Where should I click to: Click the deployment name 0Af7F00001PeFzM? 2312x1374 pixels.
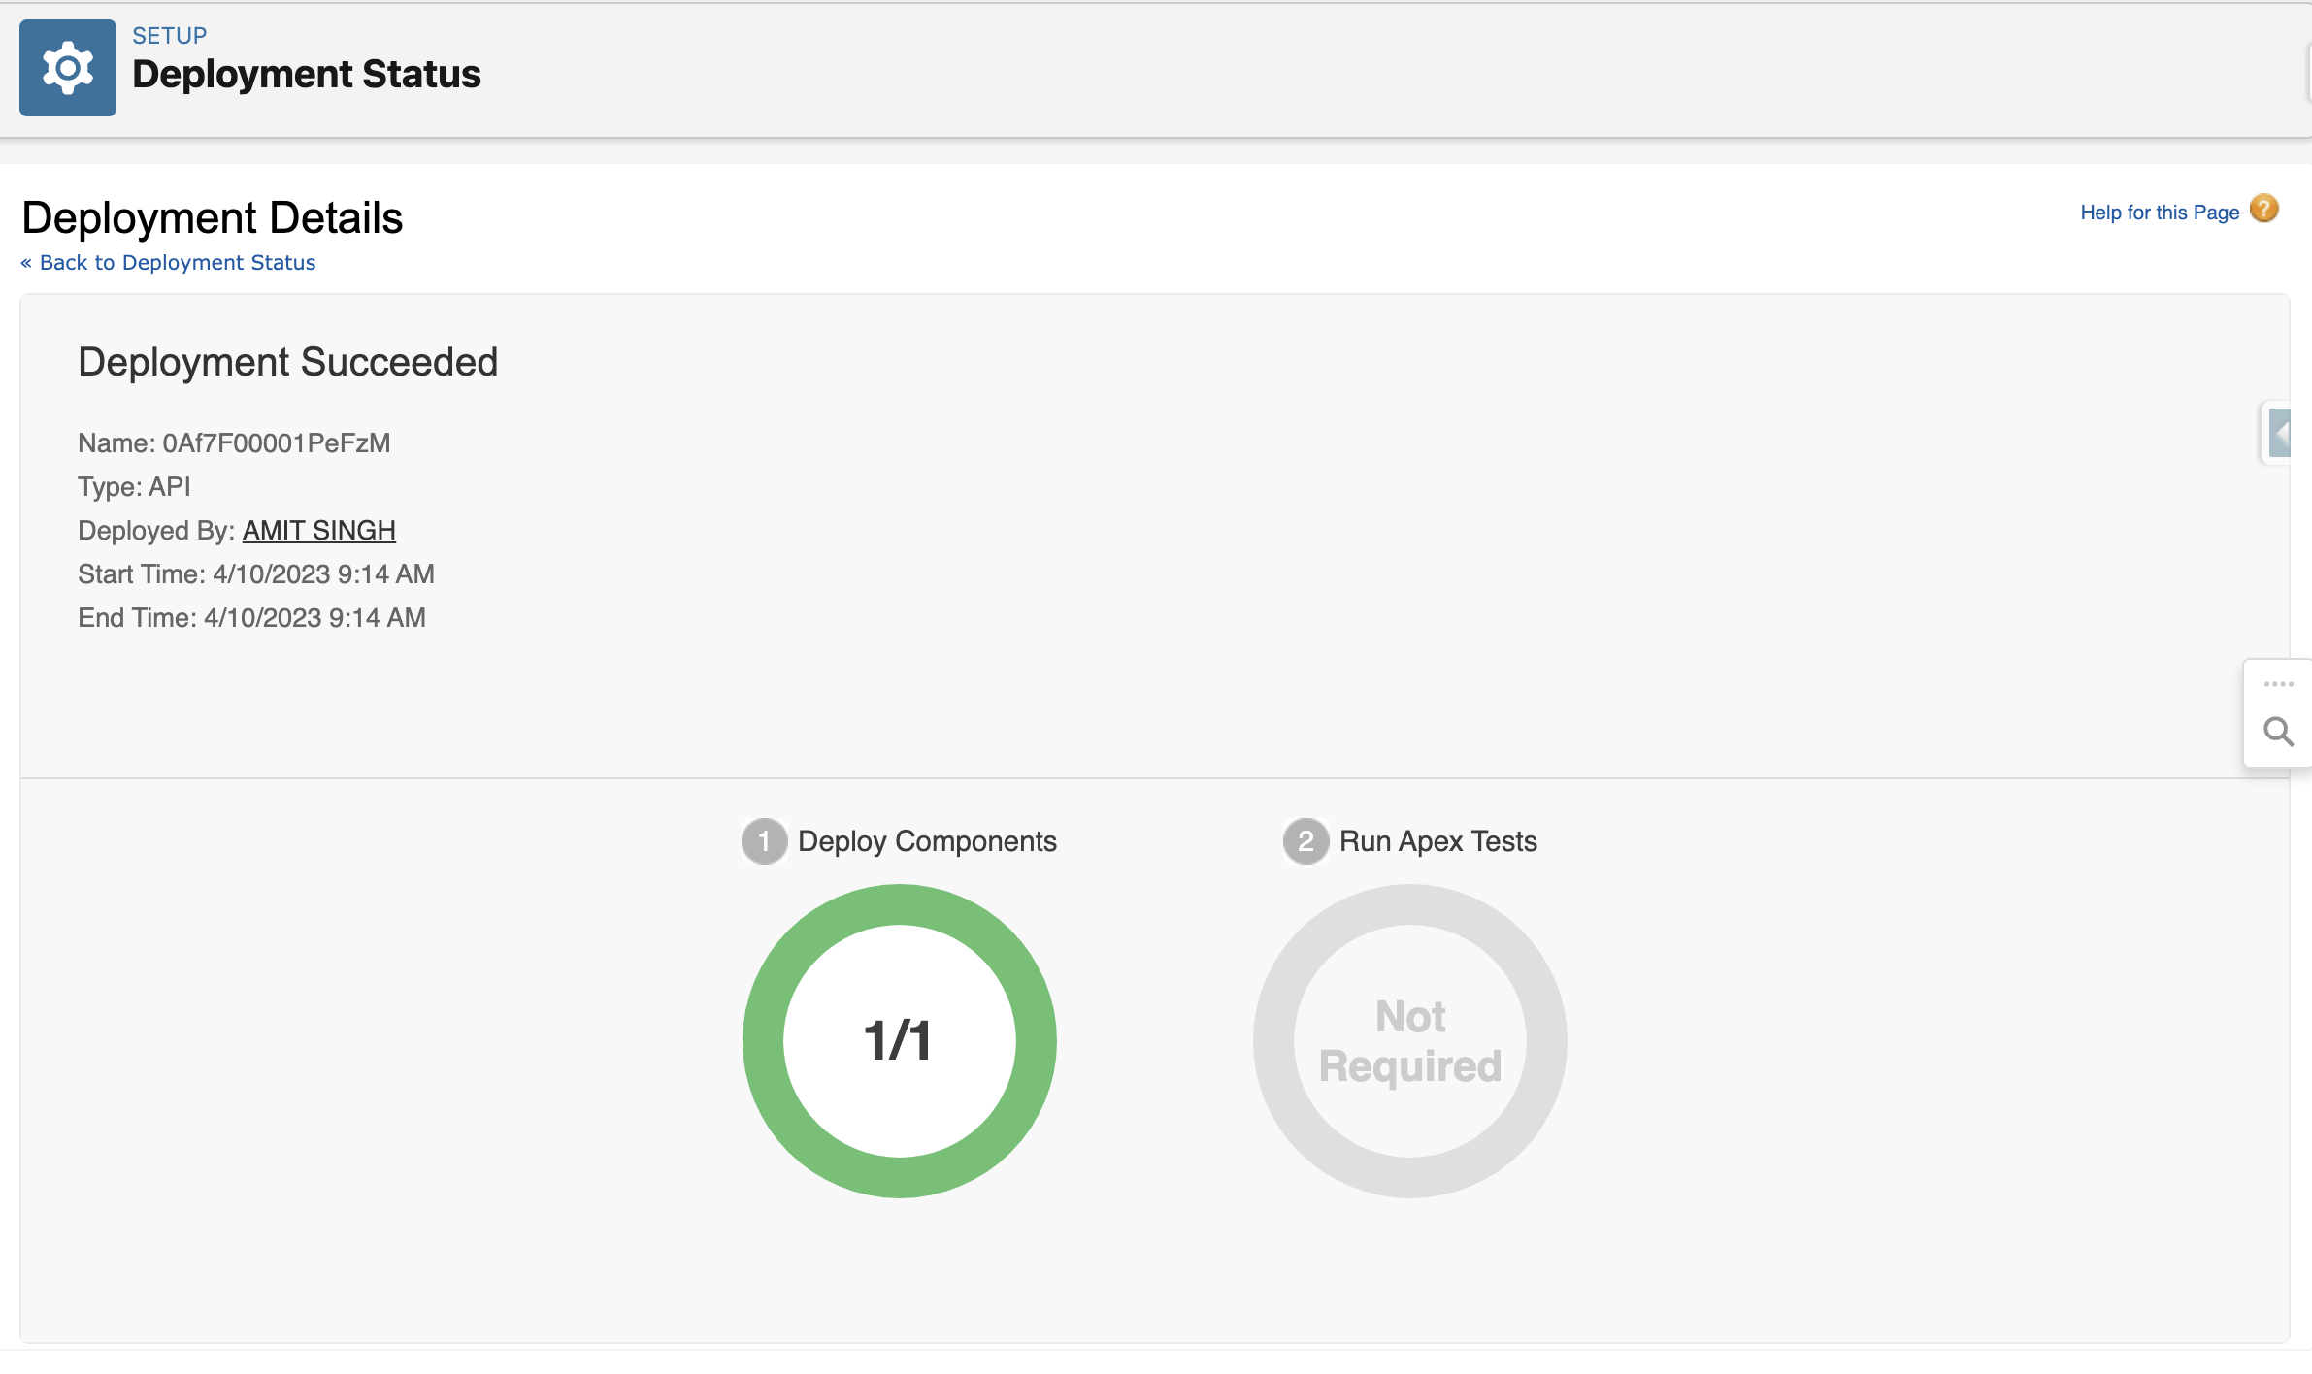[x=276, y=443]
